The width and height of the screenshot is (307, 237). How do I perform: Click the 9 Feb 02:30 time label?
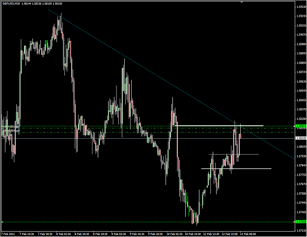point(119,234)
